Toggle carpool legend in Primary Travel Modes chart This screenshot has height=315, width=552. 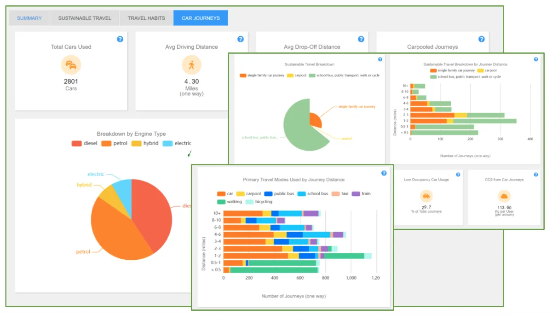tap(248, 194)
